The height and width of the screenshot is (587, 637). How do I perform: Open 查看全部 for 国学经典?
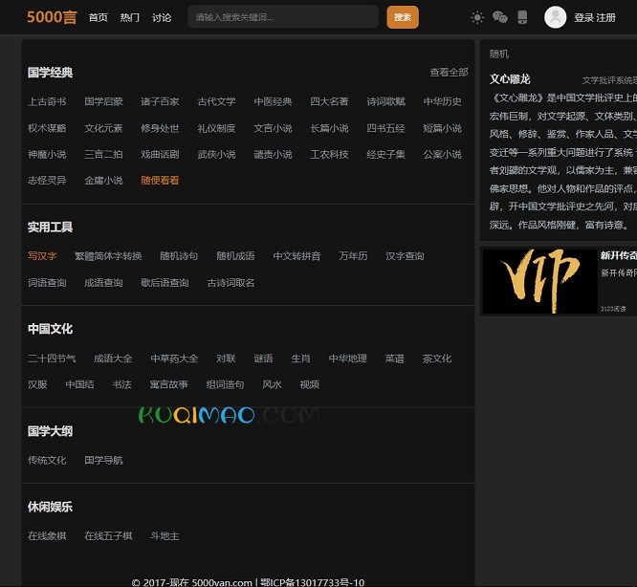tap(449, 73)
